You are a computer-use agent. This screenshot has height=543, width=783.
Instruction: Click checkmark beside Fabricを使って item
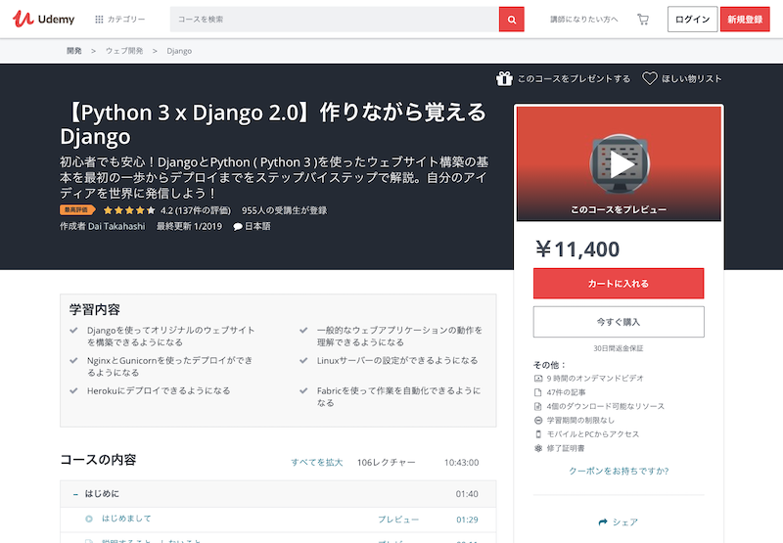303,390
